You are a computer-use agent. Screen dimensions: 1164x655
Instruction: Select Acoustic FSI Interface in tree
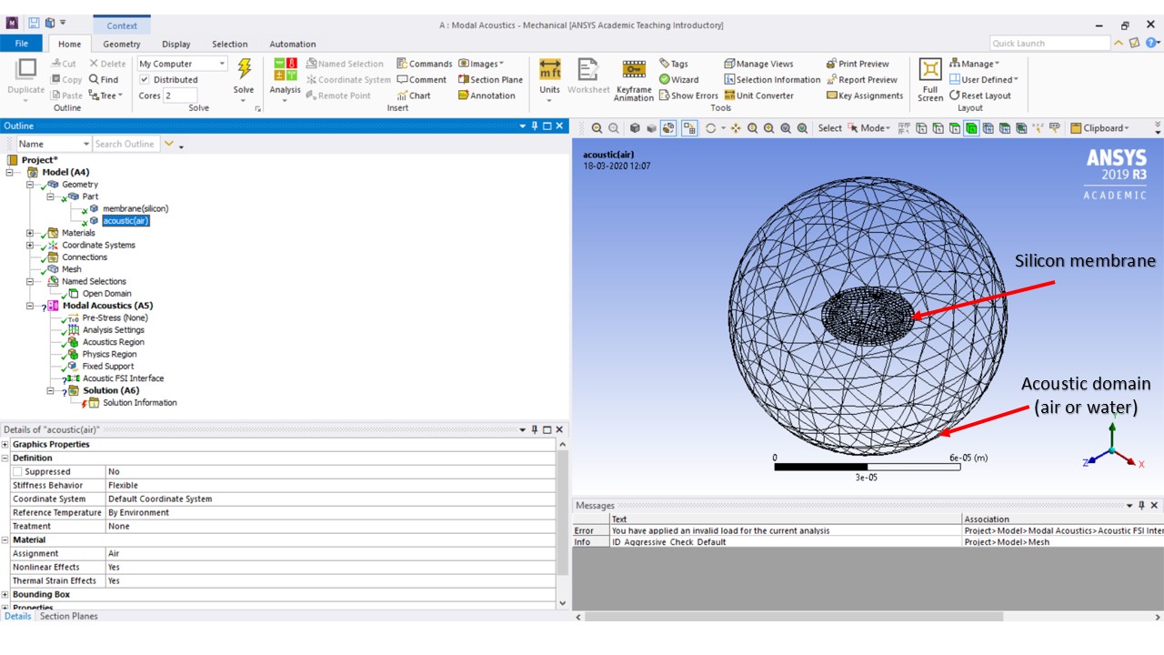pos(123,378)
